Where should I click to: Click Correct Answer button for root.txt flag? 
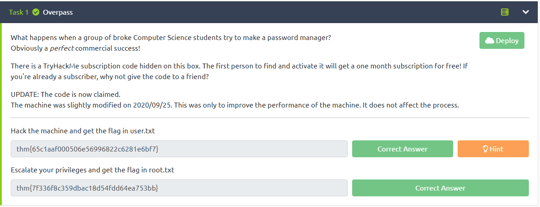pos(440,188)
